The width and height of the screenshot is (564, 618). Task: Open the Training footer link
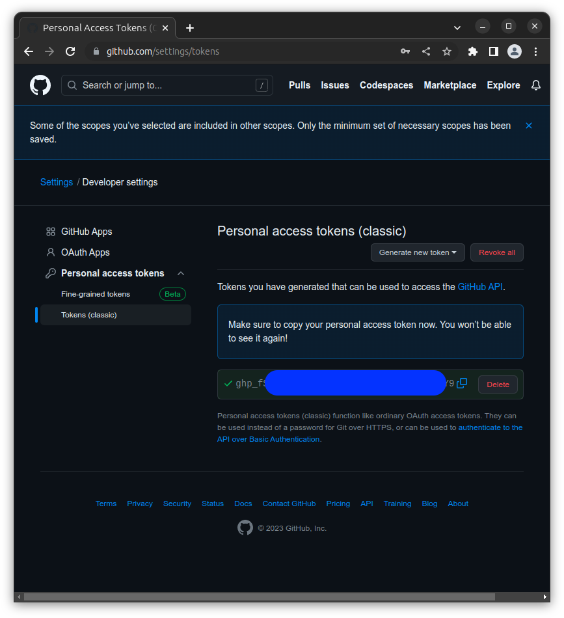(397, 504)
